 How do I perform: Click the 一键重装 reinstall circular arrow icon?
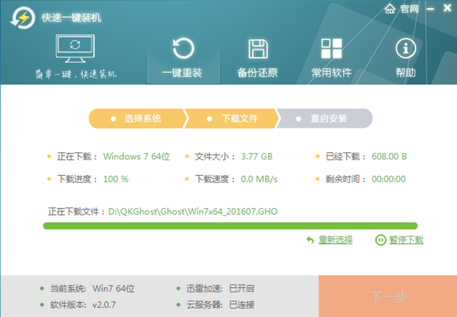(183, 49)
